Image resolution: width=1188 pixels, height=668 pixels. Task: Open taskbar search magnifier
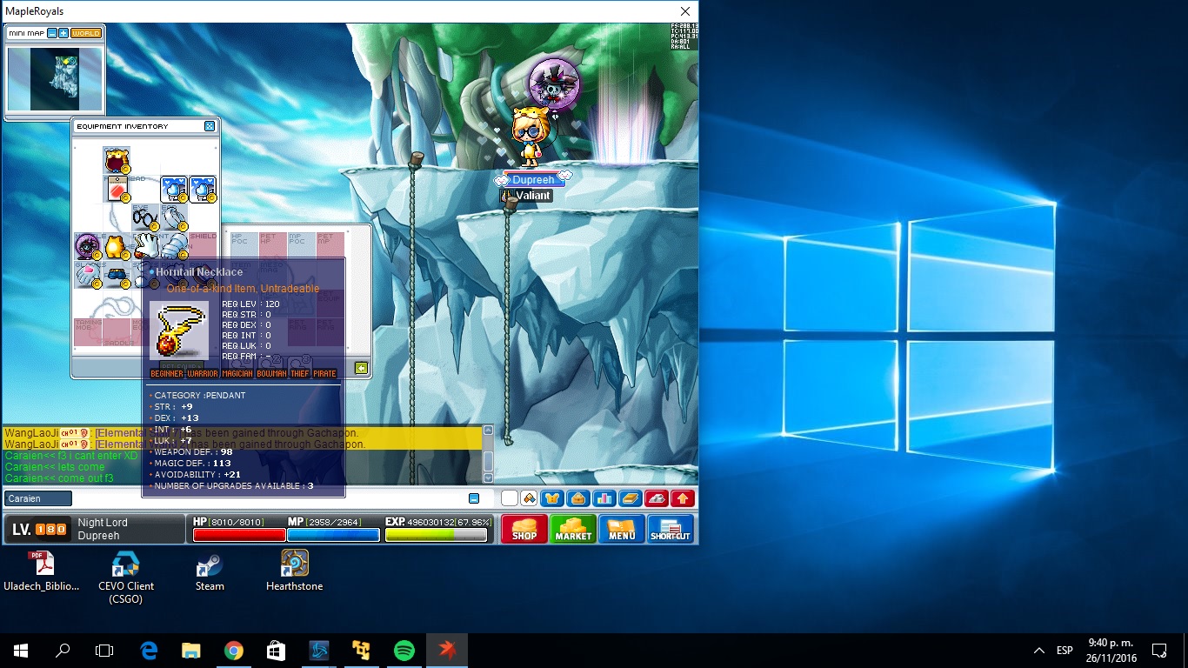point(63,651)
